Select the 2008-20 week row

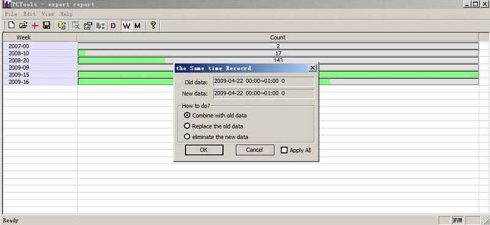pyautogui.click(x=40, y=61)
